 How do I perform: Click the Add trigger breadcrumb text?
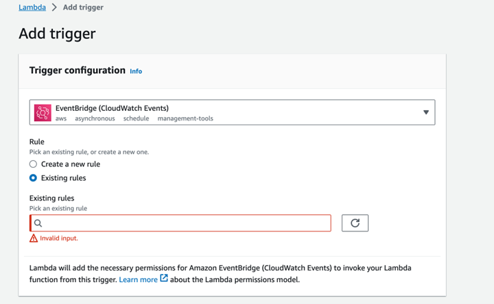pos(83,8)
